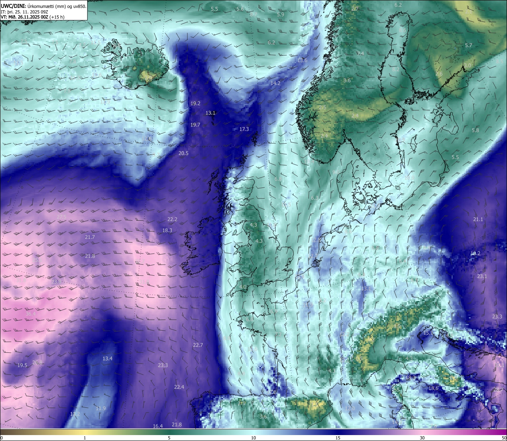The height and width of the screenshot is (441, 507).
Task: Click the 13.6 value in the Norwegian Sea
Action: pos(302,60)
